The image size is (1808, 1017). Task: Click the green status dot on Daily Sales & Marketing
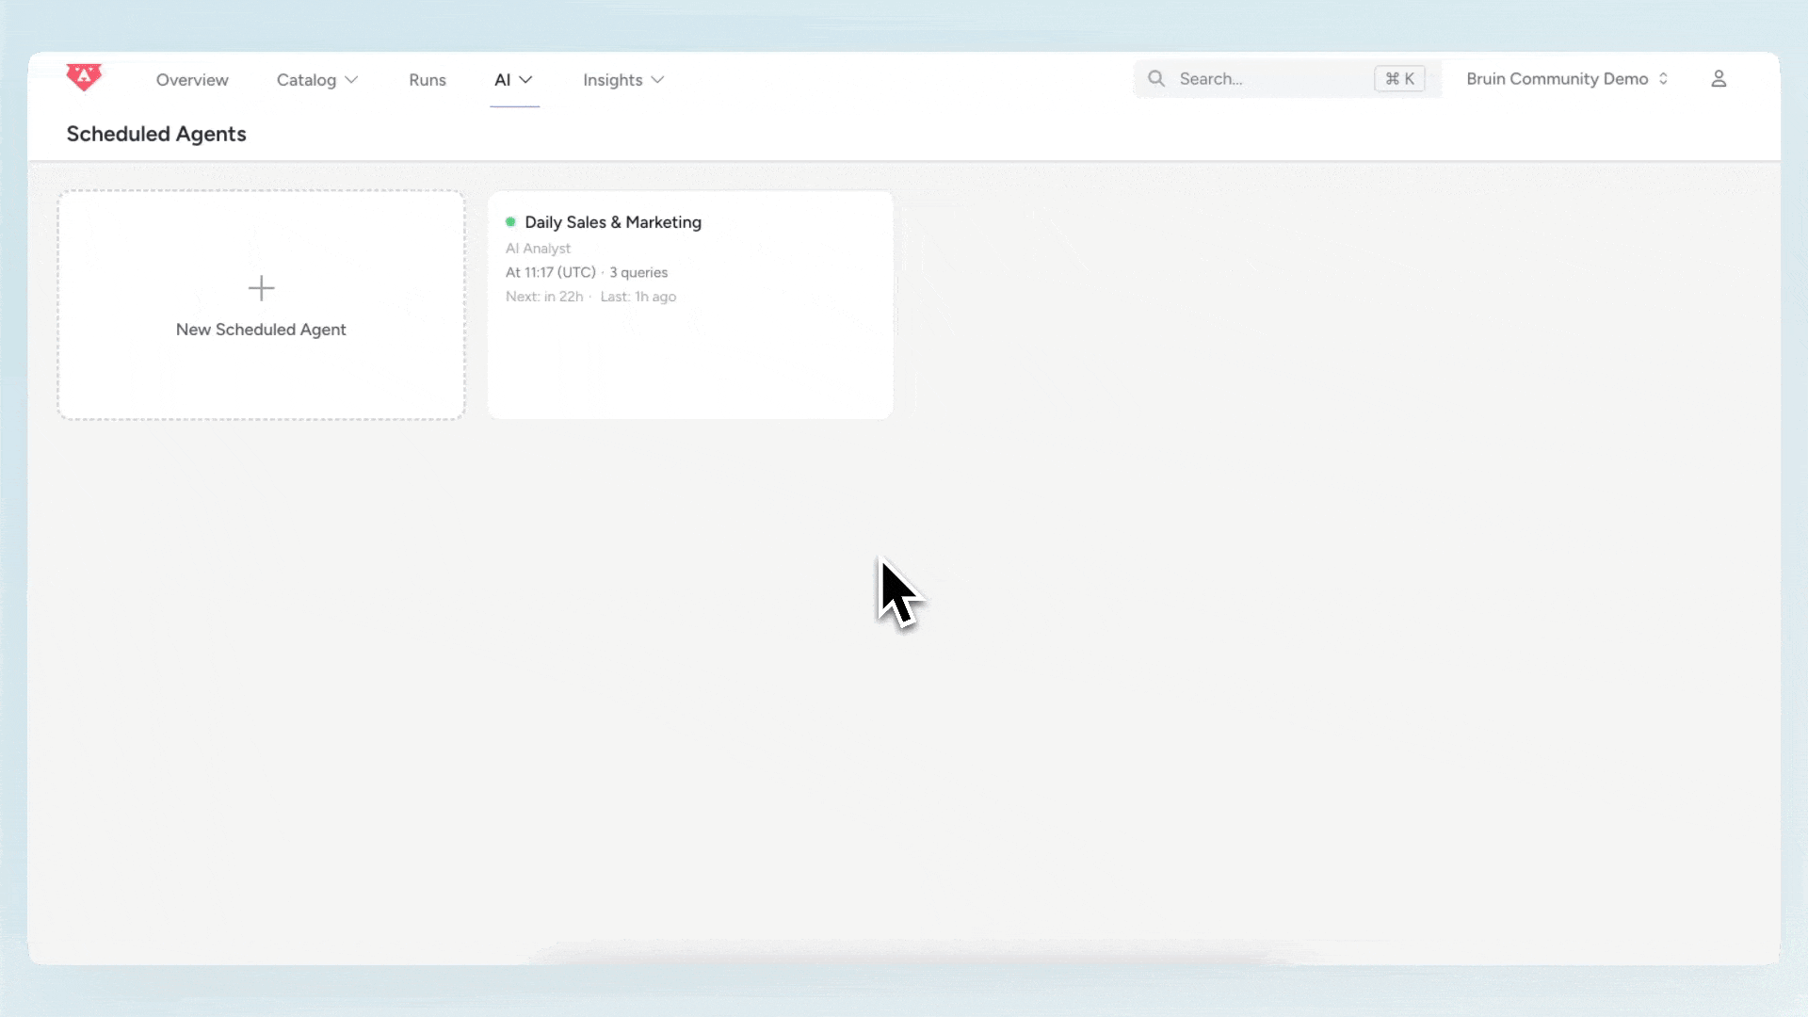point(510,222)
